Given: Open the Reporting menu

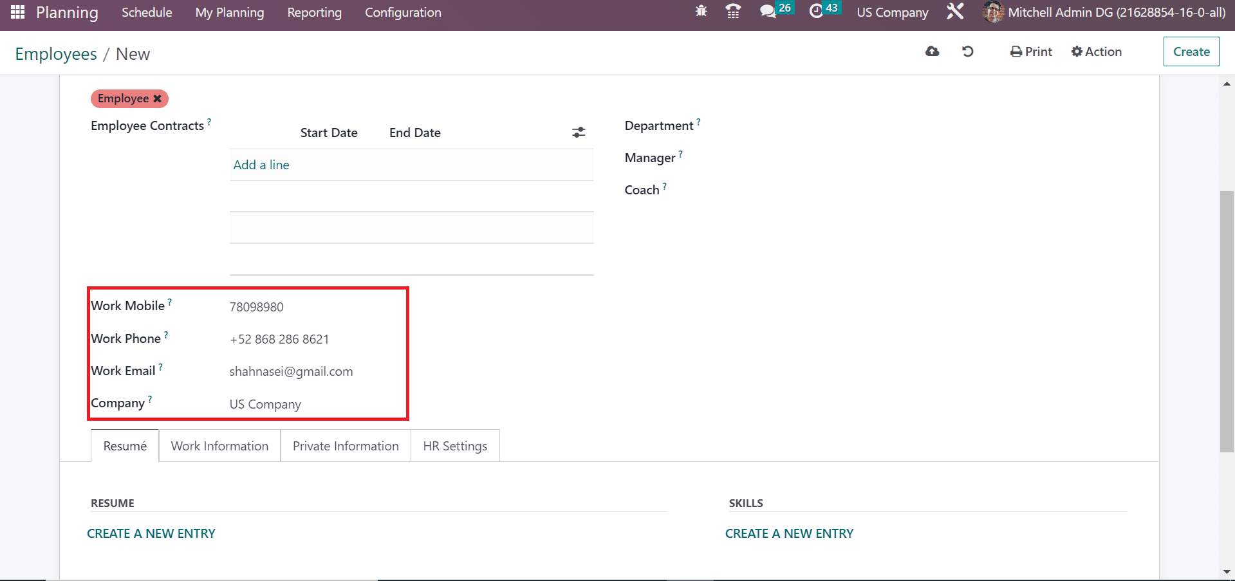Looking at the screenshot, I should pyautogui.click(x=314, y=12).
